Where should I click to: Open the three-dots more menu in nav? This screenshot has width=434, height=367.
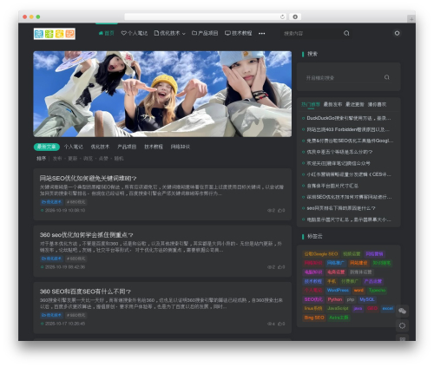point(262,34)
